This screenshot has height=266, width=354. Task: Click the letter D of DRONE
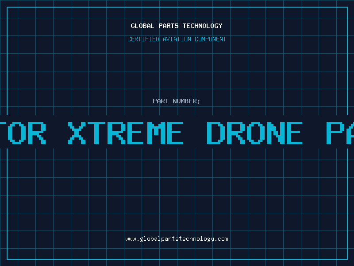(x=216, y=133)
